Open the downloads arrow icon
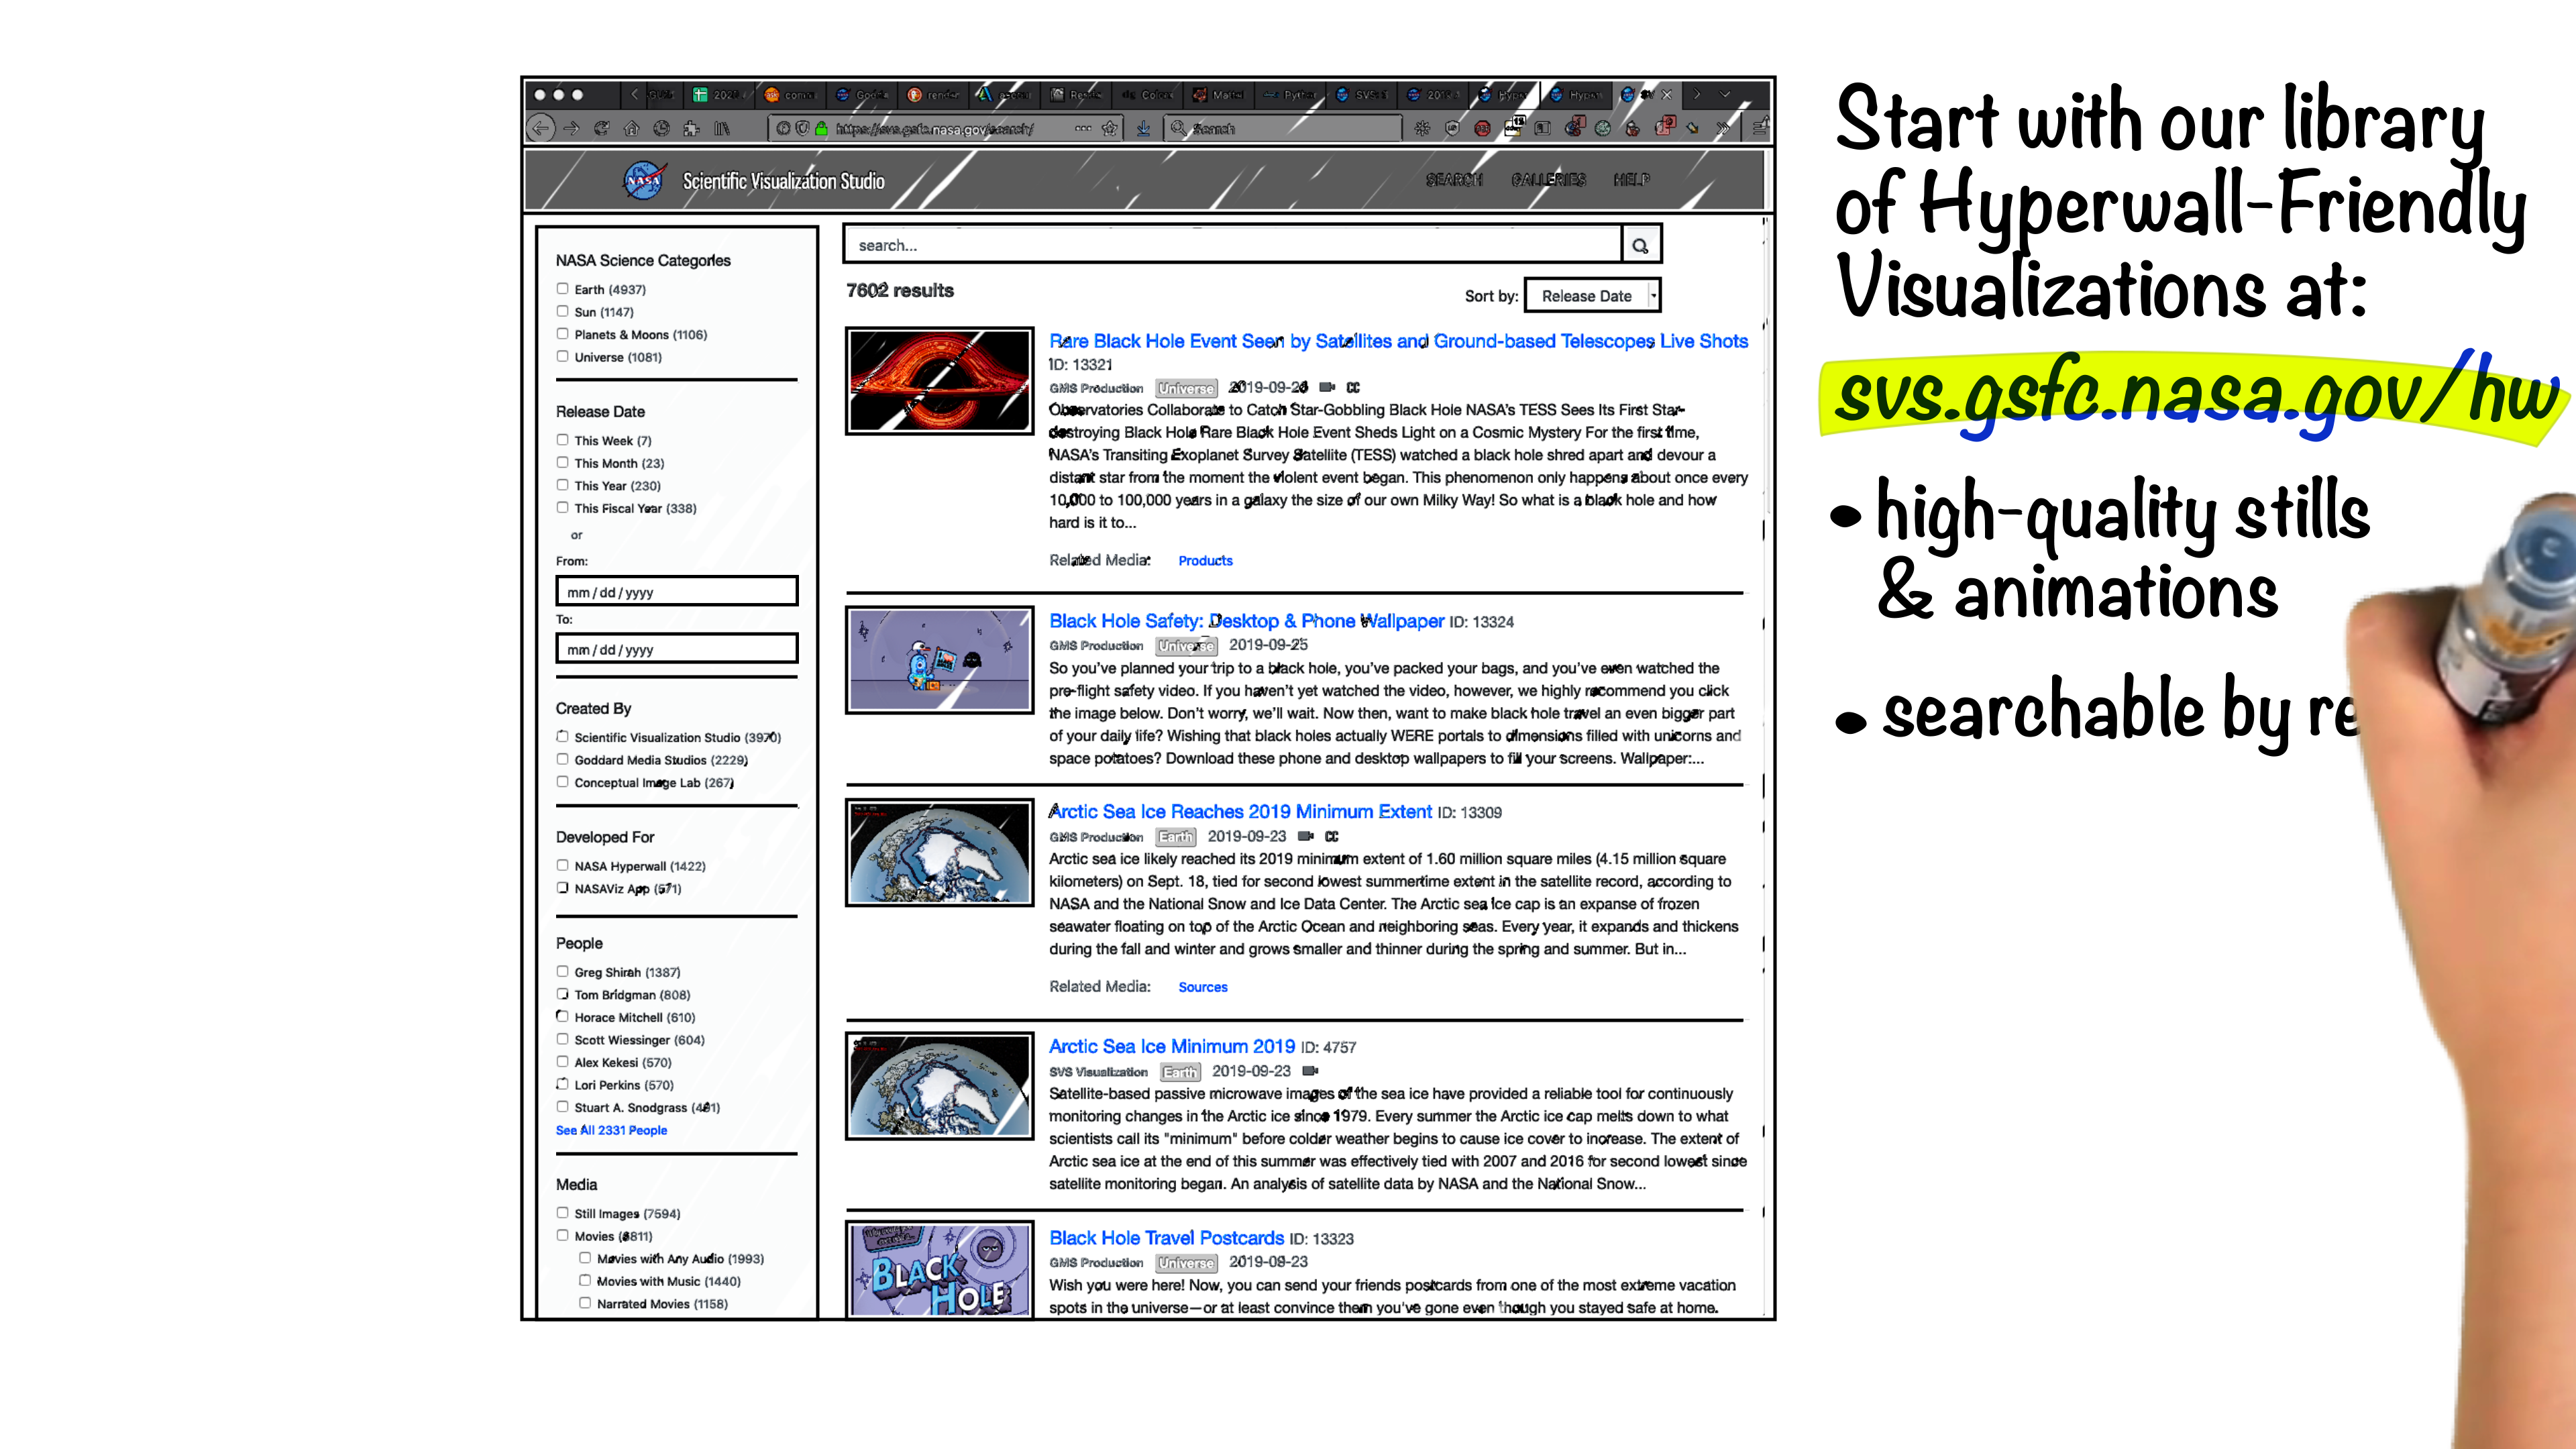2576x1449 pixels. tap(1143, 128)
